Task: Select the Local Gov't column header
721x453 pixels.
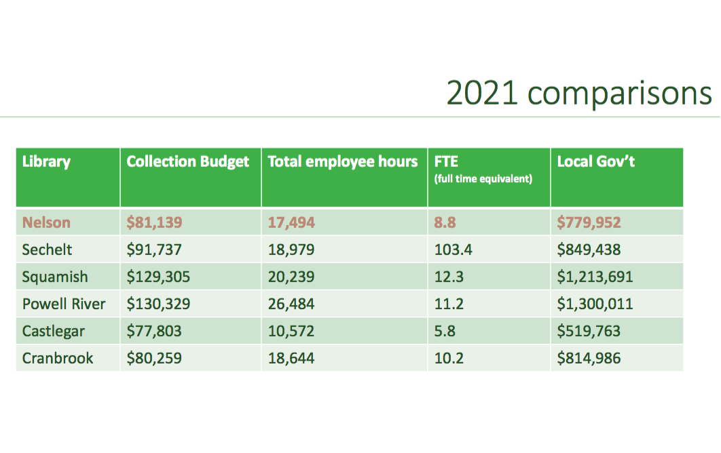Action: click(x=595, y=162)
